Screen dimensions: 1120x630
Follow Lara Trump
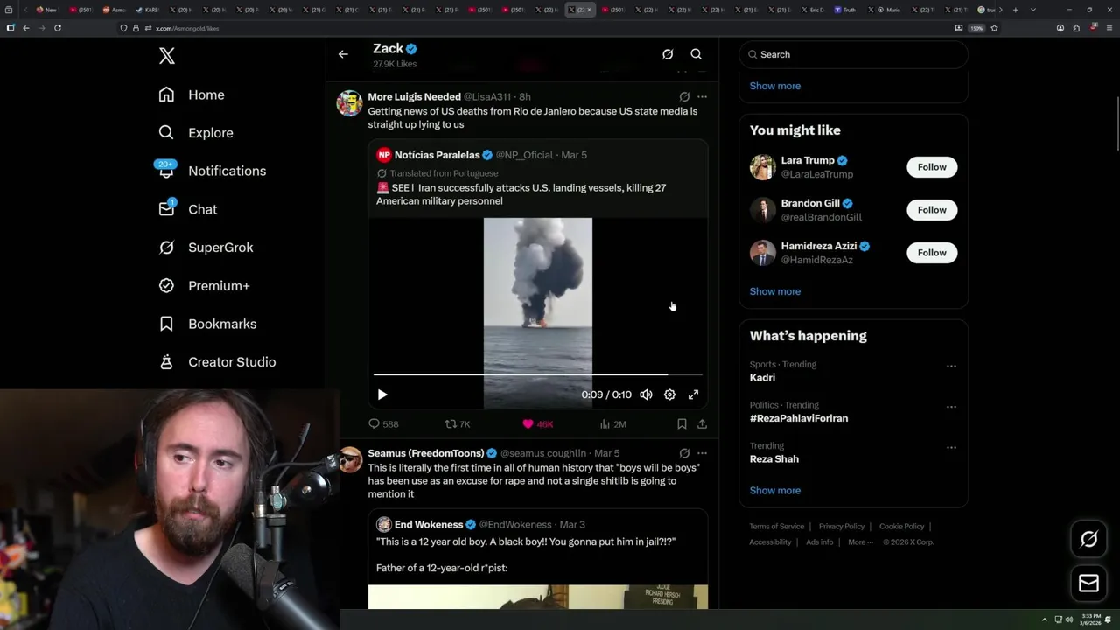[932, 167]
